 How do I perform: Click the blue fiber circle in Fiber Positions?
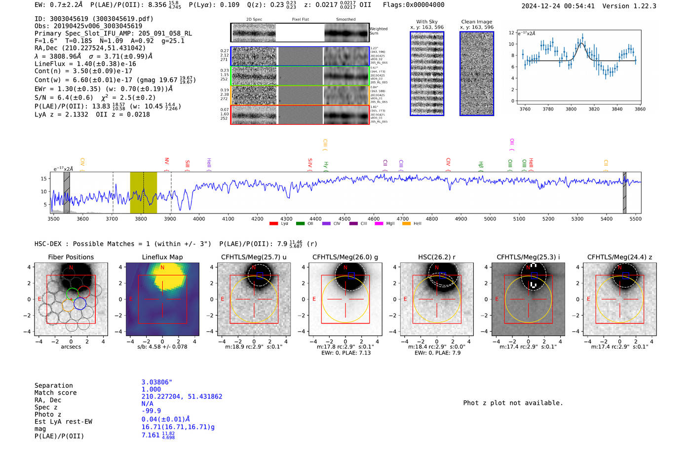80,303
